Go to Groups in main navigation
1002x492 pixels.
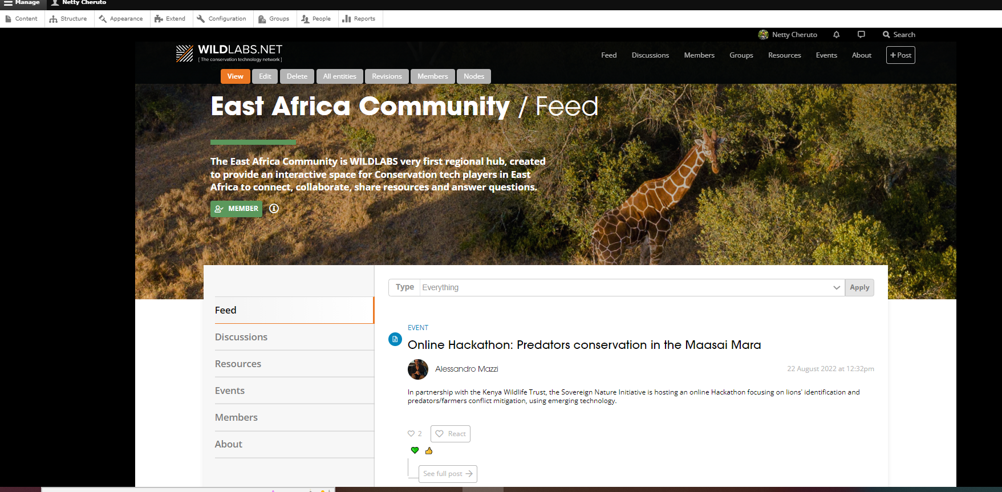click(x=741, y=55)
